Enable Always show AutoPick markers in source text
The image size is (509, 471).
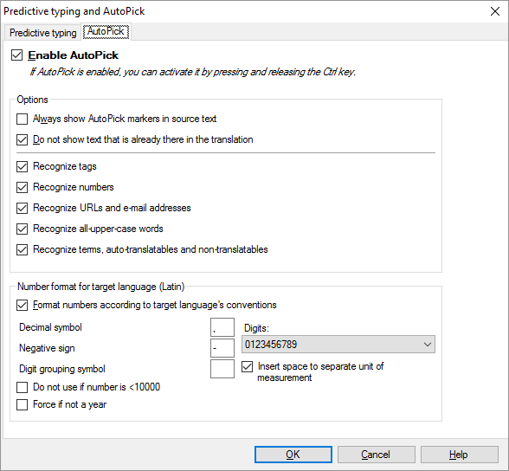click(23, 119)
